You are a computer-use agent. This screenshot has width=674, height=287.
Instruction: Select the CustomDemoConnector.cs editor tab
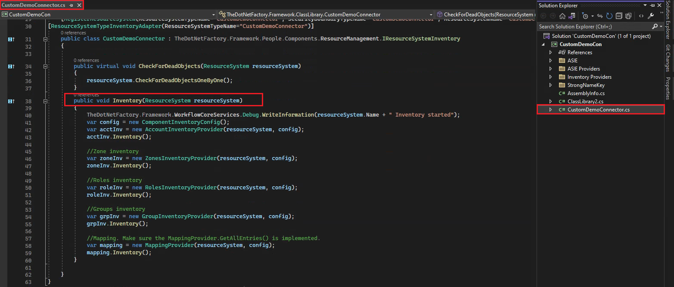pyautogui.click(x=34, y=5)
